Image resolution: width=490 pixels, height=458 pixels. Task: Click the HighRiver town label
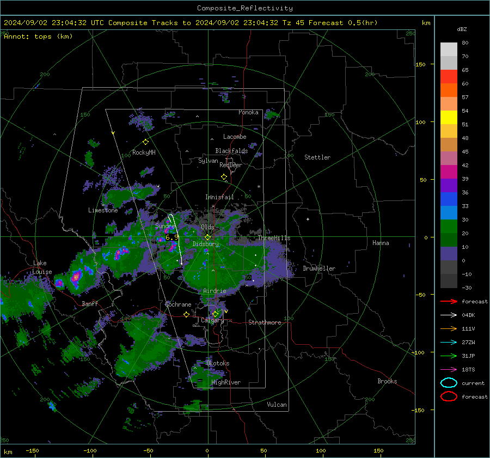[x=226, y=382]
